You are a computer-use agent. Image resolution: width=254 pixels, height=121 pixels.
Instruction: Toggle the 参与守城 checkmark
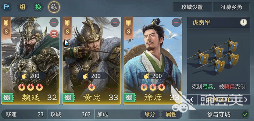point(245,114)
